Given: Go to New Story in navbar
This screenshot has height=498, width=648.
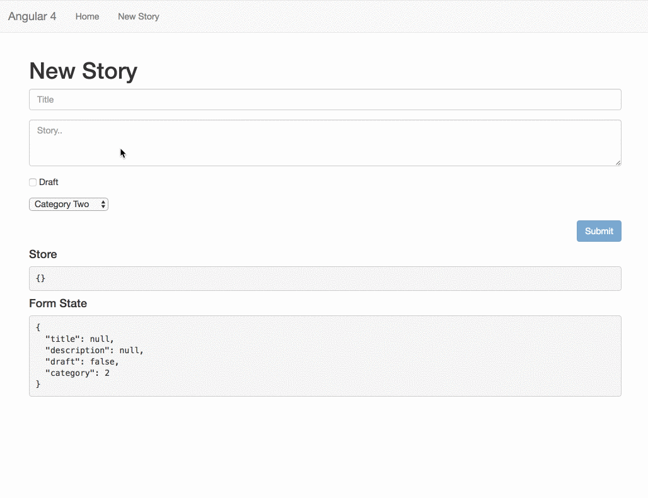Looking at the screenshot, I should pos(139,16).
